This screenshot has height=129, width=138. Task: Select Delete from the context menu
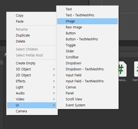pos(32,41)
